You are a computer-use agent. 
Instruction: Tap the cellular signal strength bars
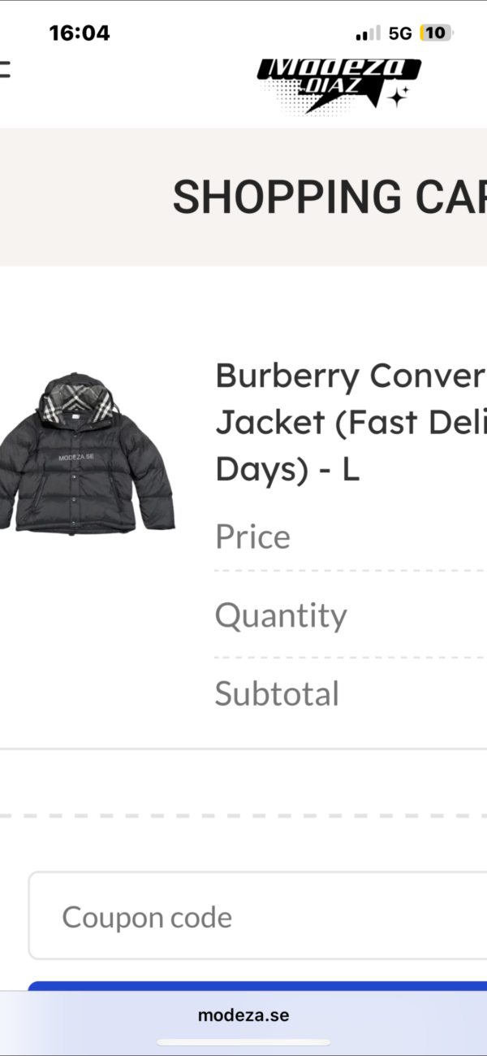tap(368, 33)
